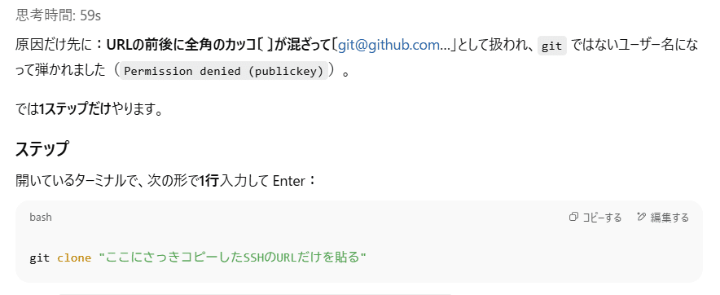Click the orange clone keyword in code
The height and width of the screenshot is (295, 720).
[x=74, y=258]
